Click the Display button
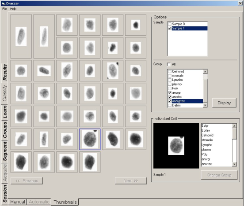 pos(224,103)
